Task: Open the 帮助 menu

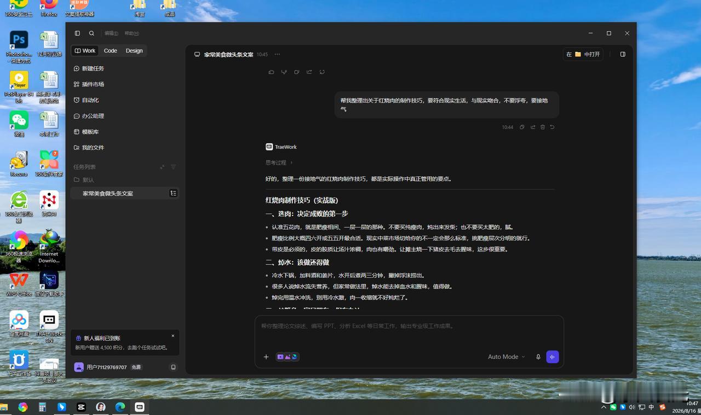Action: [131, 33]
